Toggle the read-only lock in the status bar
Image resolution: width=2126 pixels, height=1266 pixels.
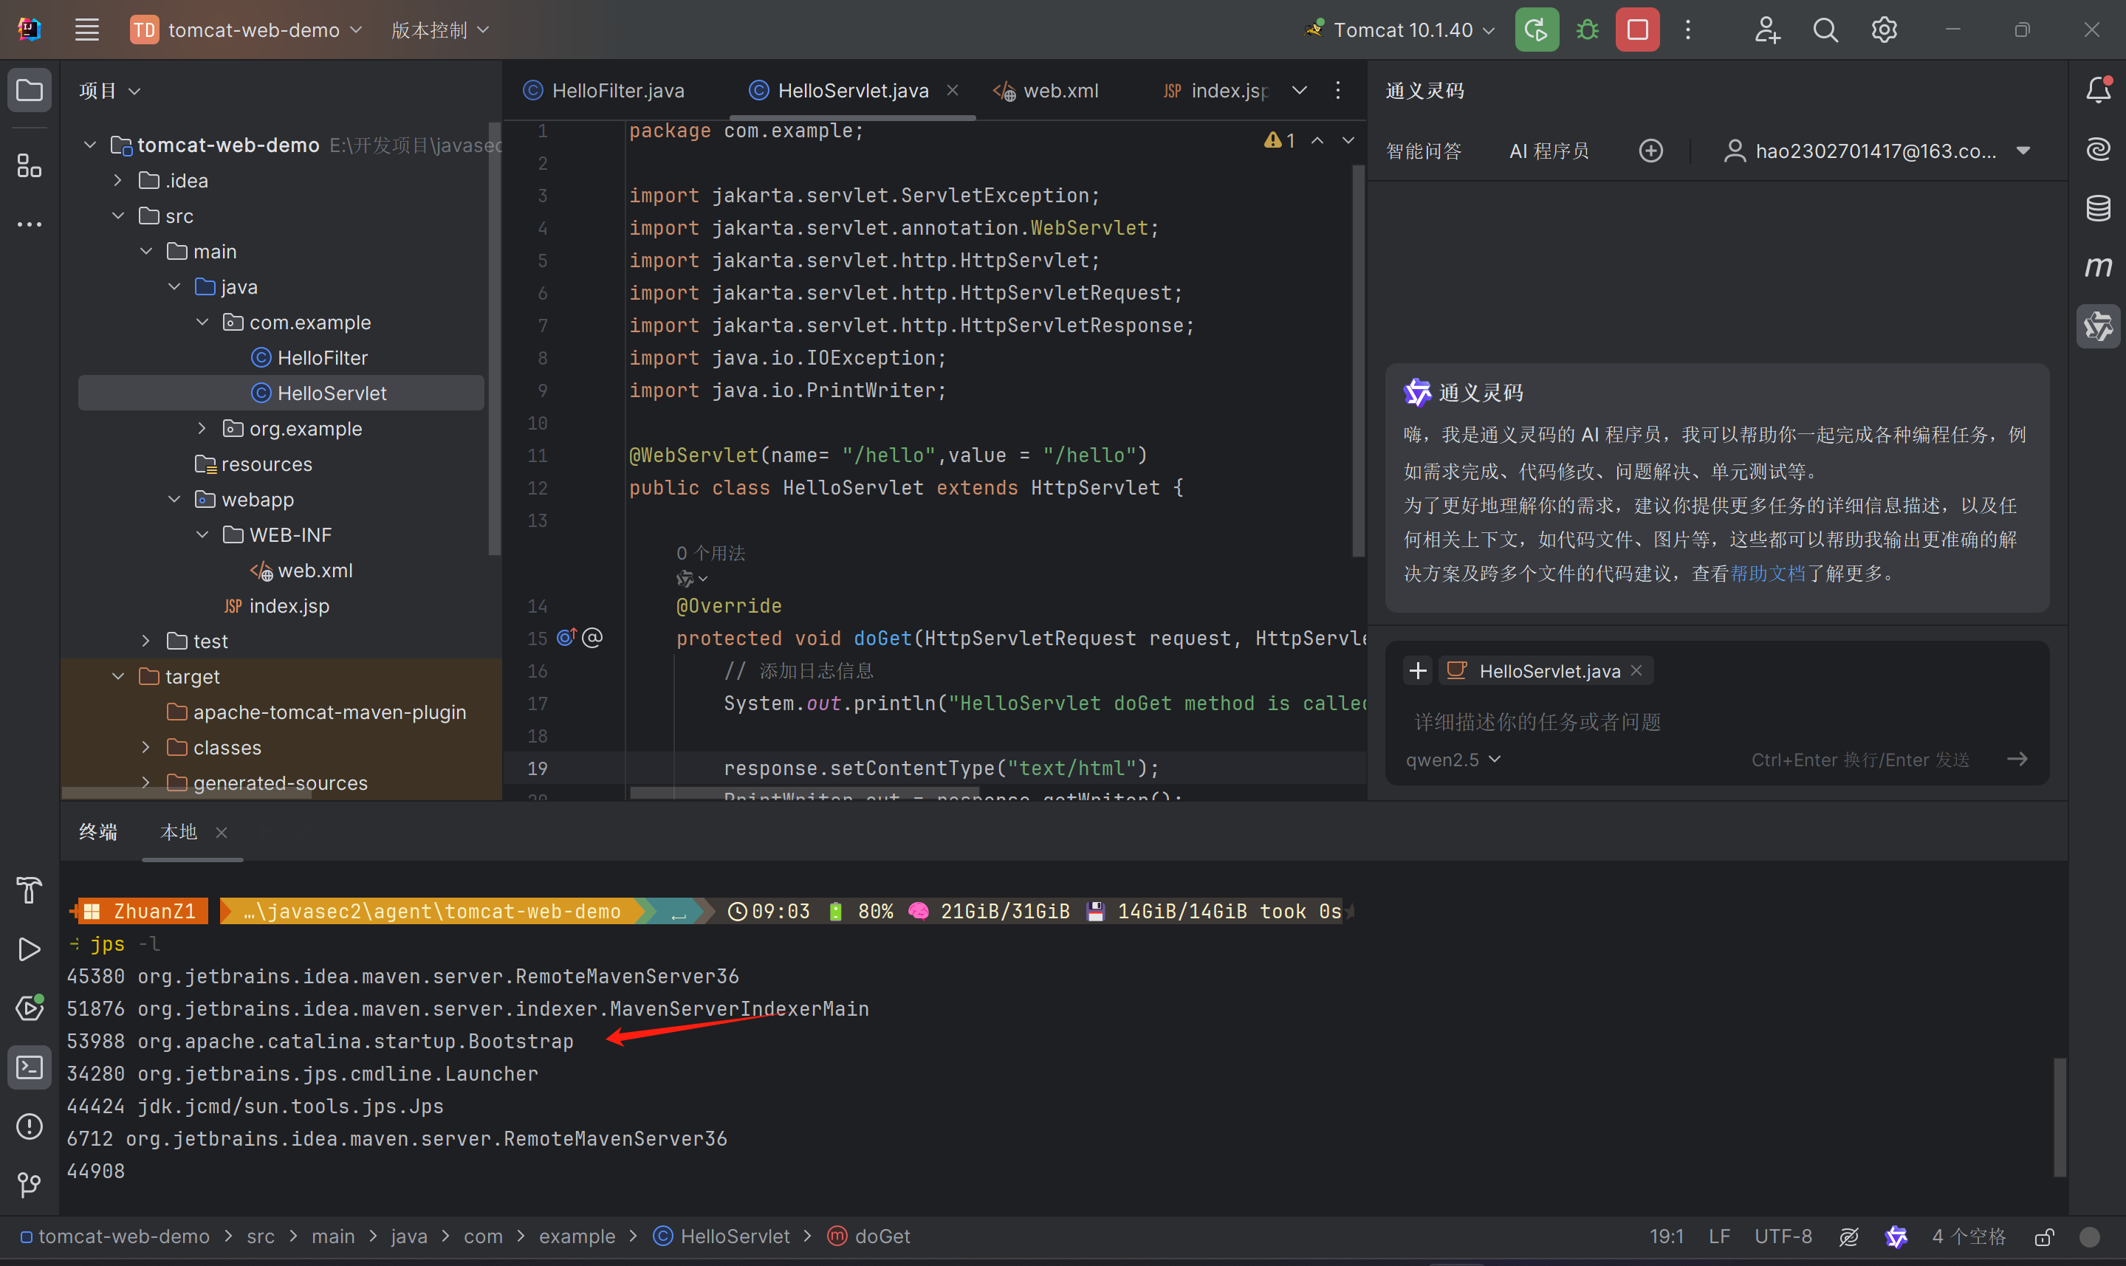click(2044, 1237)
